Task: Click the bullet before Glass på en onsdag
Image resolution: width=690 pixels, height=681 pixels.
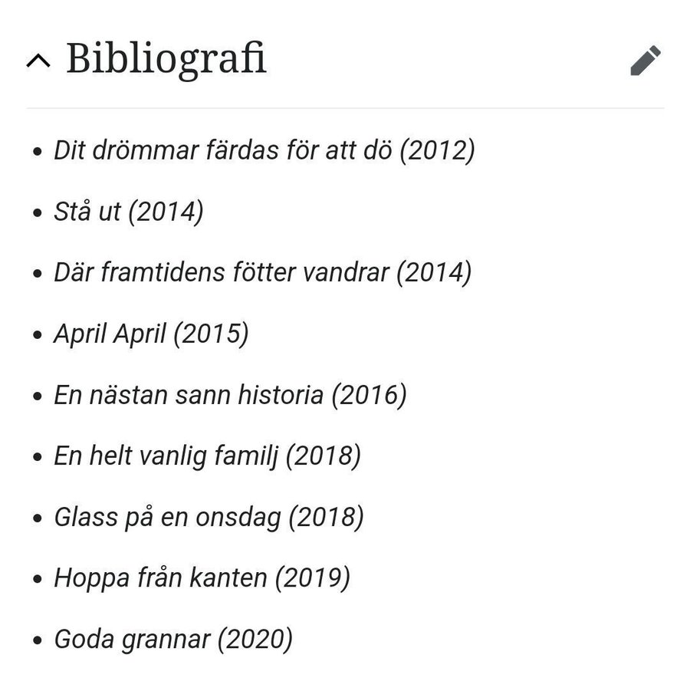Action: pyautogui.click(x=38, y=519)
